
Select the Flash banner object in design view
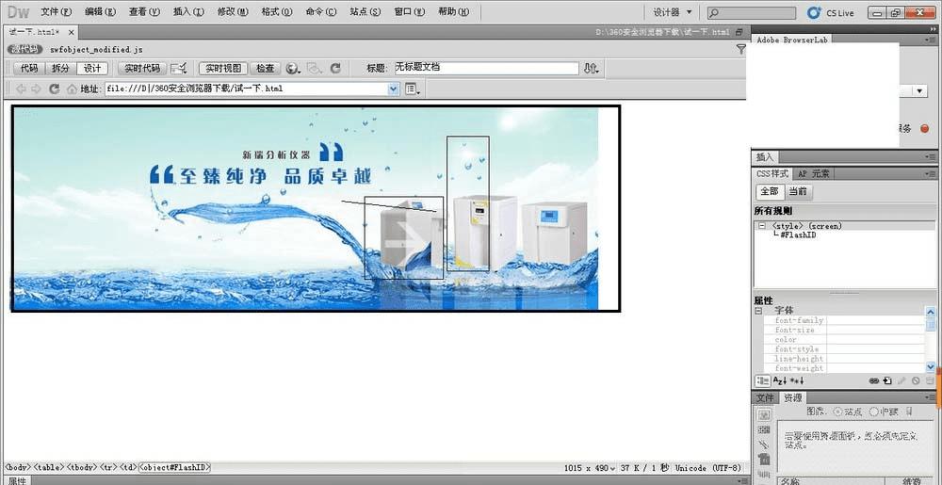[316, 208]
